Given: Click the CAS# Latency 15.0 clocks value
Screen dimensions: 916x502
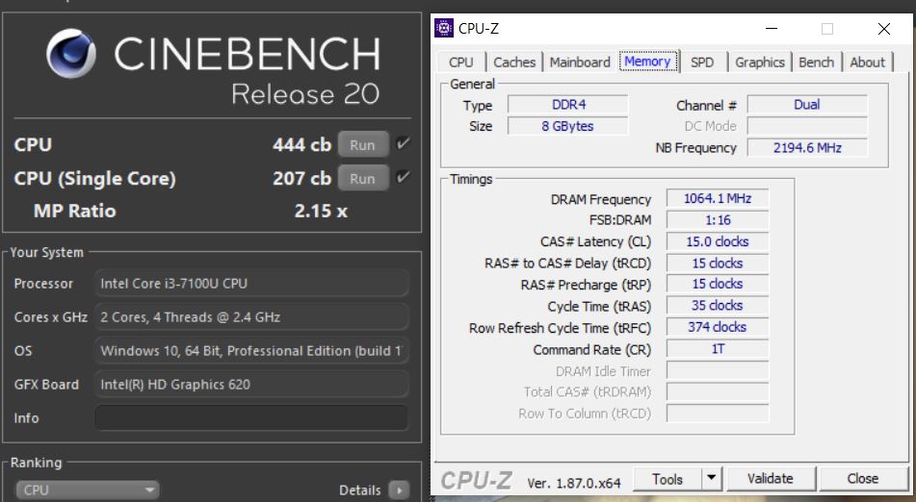Looking at the screenshot, I should click(x=718, y=242).
